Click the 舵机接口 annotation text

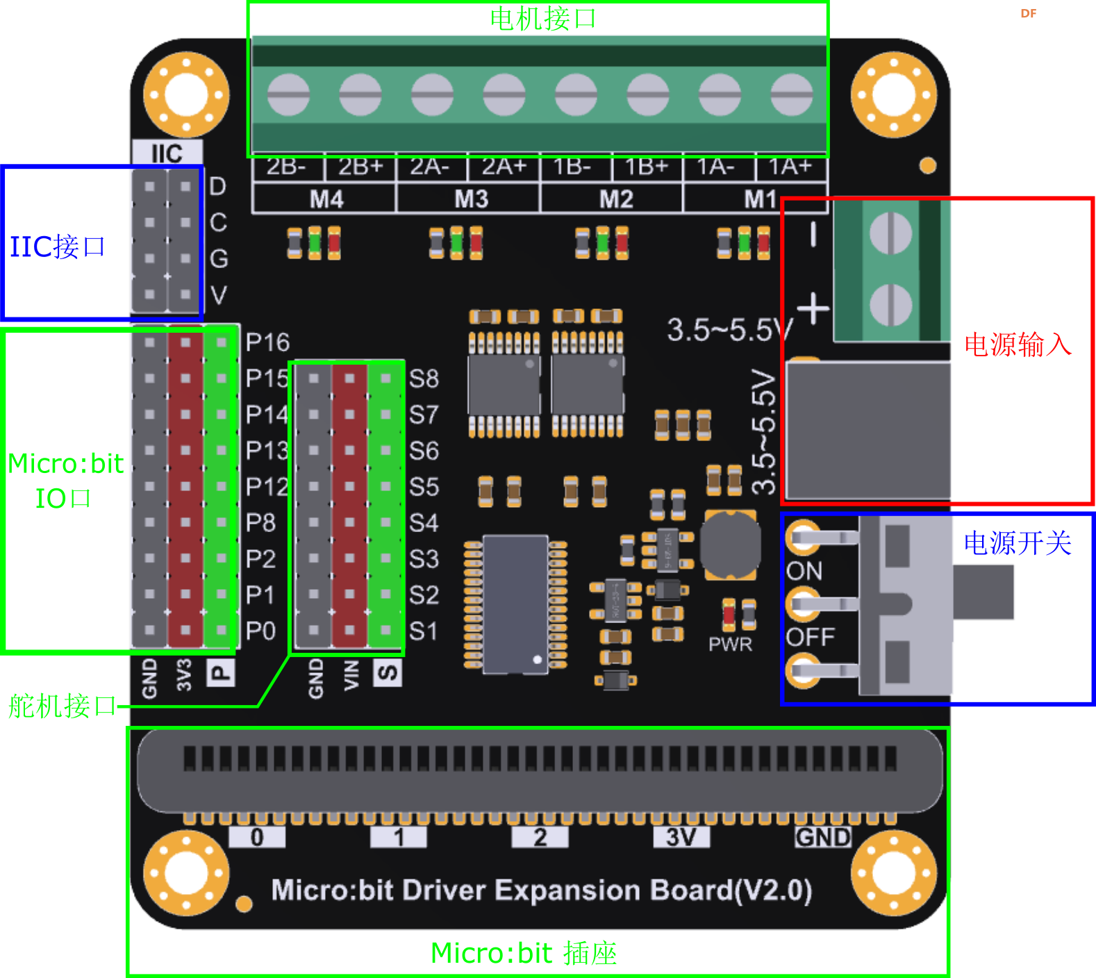(62, 706)
